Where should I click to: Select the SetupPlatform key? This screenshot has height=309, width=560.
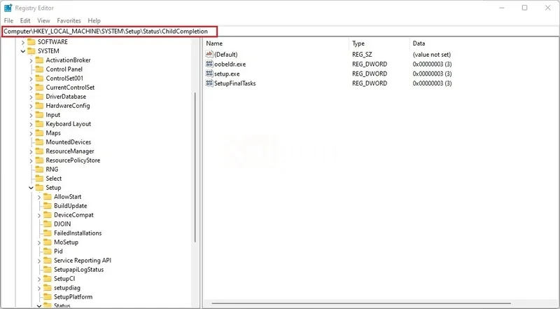coord(73,297)
